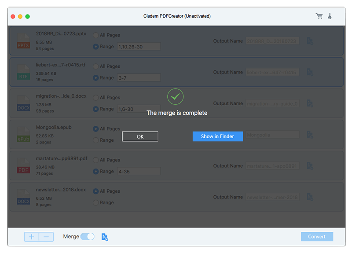Select file name 2018RR_Di...0723.pptx
Image resolution: width=352 pixels, height=253 pixels.
pyautogui.click(x=61, y=34)
